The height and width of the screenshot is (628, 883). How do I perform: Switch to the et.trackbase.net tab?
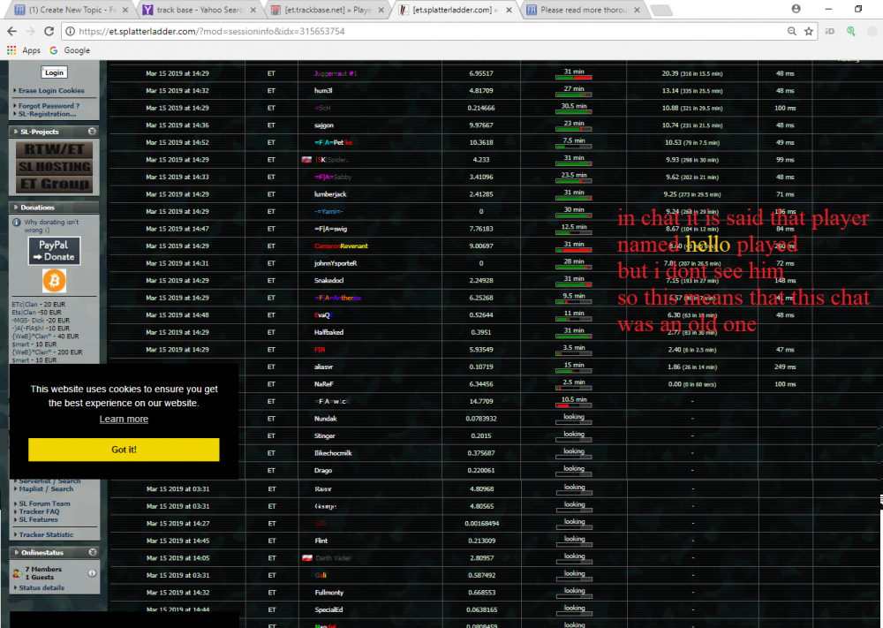(x=327, y=10)
